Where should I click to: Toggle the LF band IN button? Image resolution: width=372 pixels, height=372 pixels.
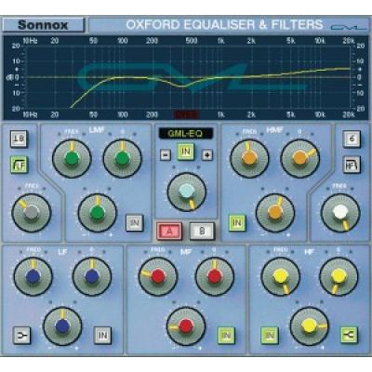coord(103,336)
